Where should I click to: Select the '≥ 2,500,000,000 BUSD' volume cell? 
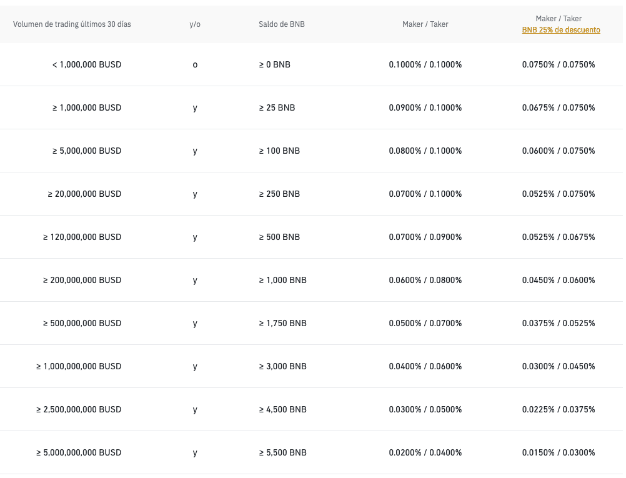[79, 410]
